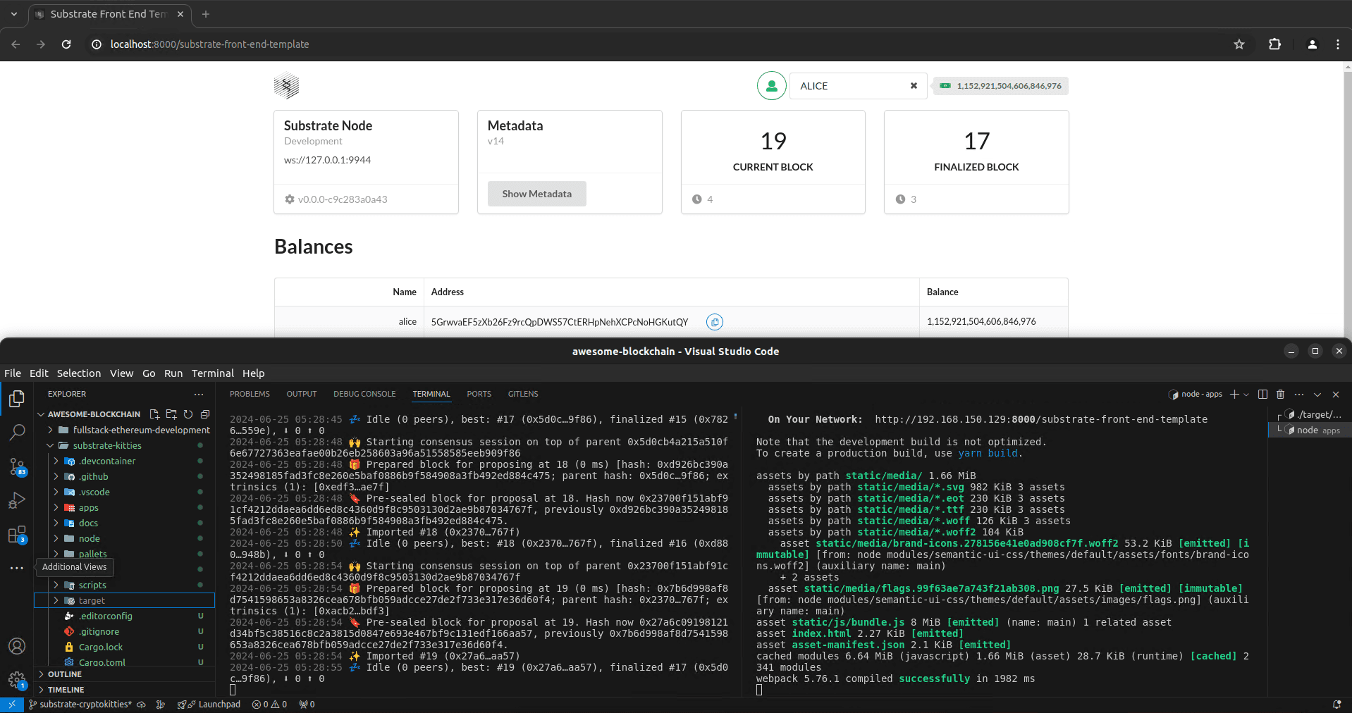Open remote window indicator in status bar
The width and height of the screenshot is (1352, 713).
[x=12, y=705]
